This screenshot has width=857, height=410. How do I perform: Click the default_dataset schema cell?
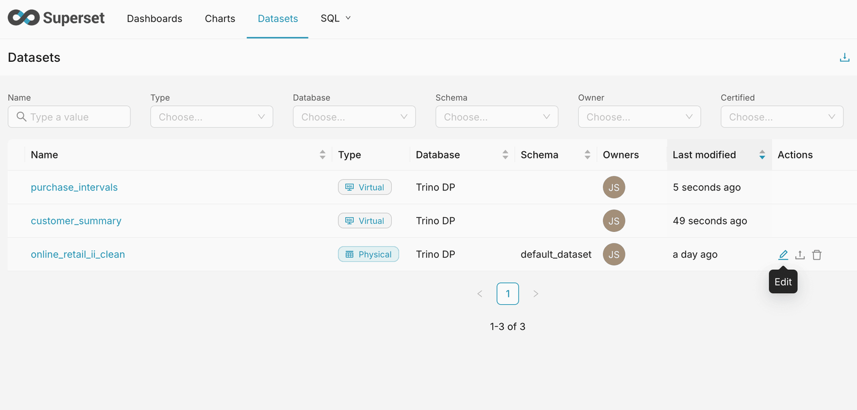pyautogui.click(x=556, y=255)
